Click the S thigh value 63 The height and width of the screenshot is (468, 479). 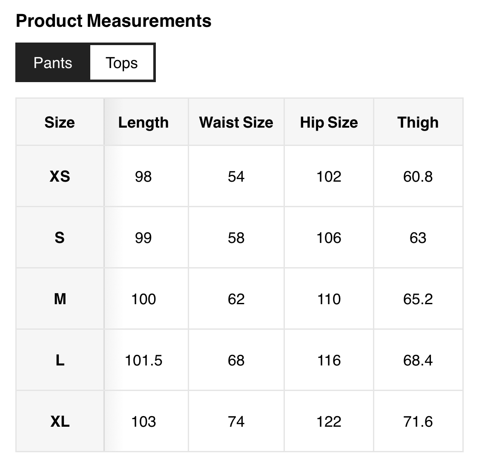pos(418,237)
